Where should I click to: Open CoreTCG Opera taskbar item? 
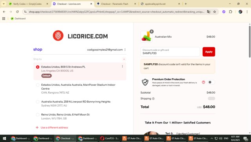pos(110,138)
